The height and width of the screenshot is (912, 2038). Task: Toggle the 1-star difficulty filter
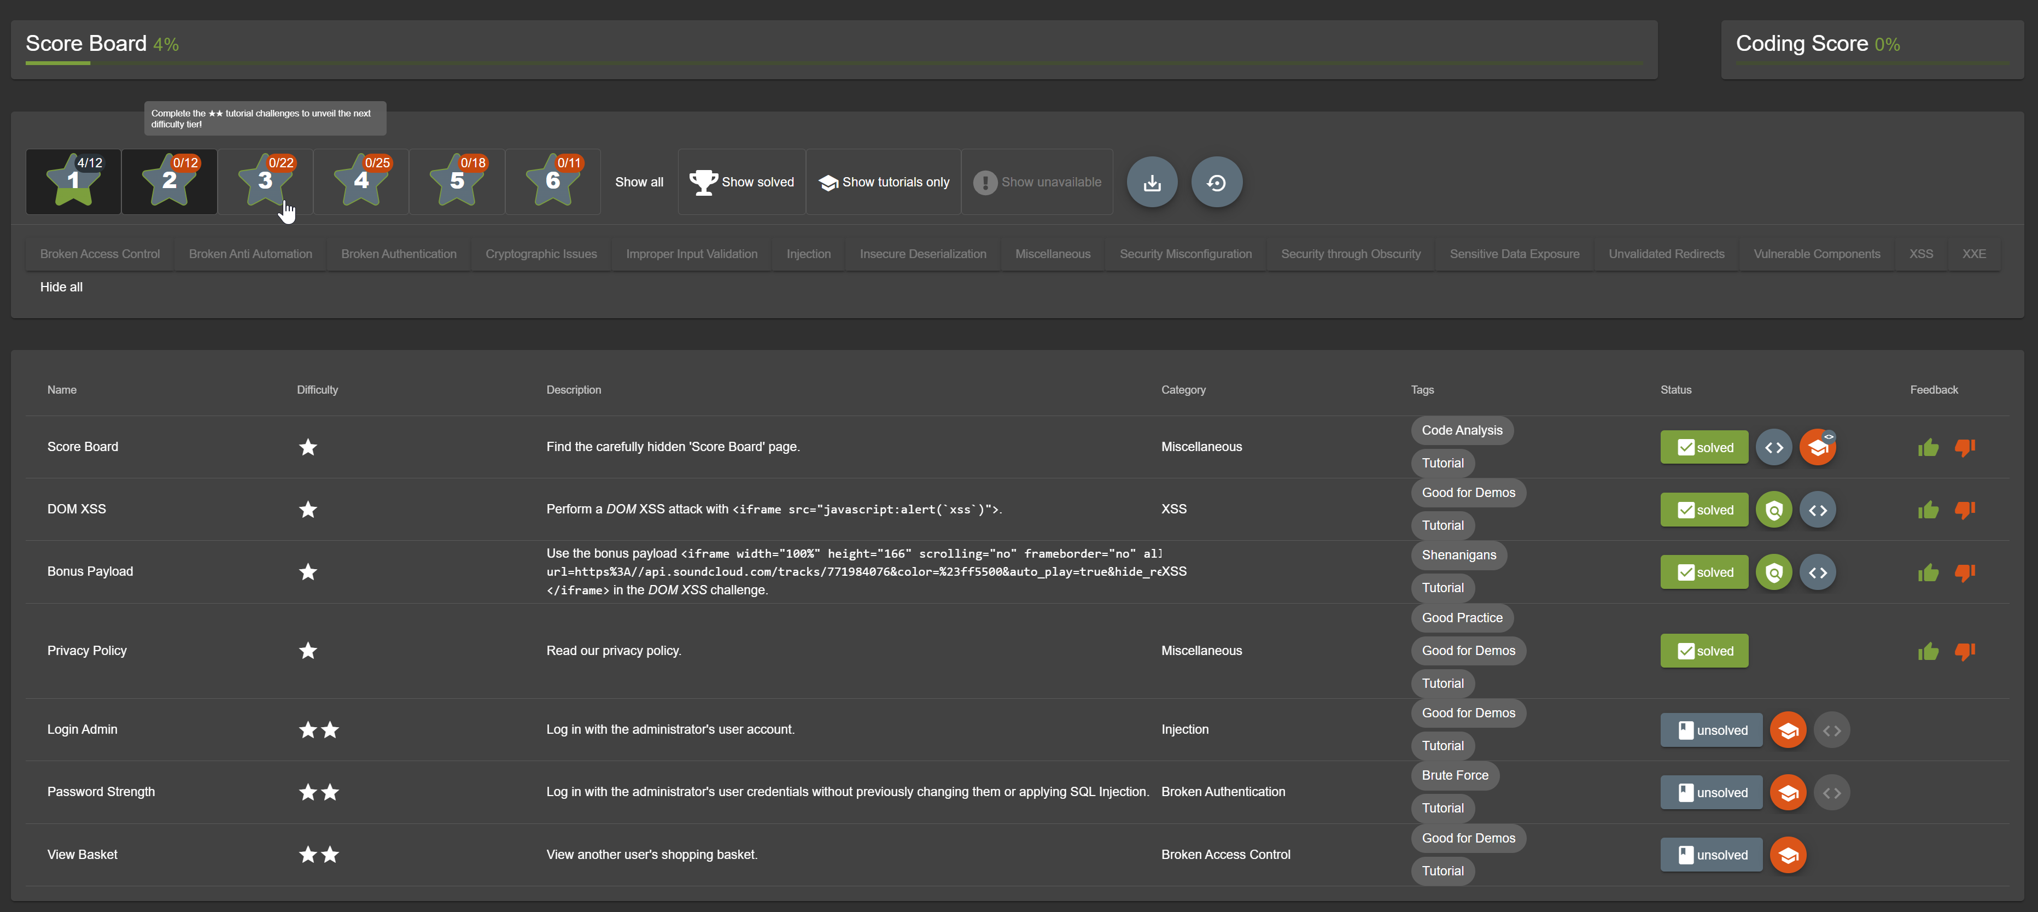click(74, 182)
